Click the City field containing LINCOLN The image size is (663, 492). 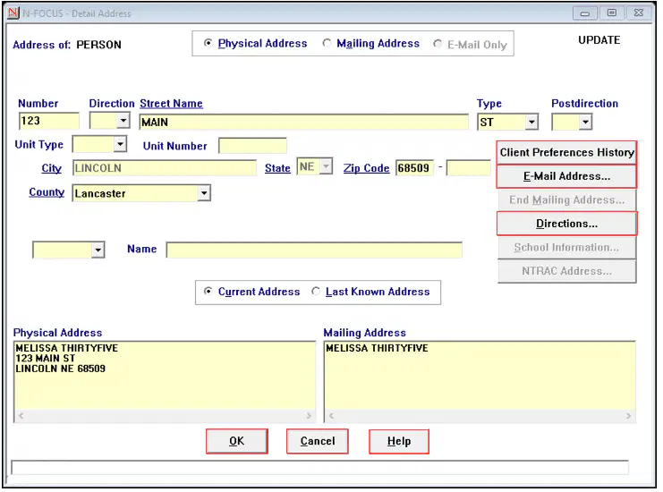pyautogui.click(x=164, y=168)
